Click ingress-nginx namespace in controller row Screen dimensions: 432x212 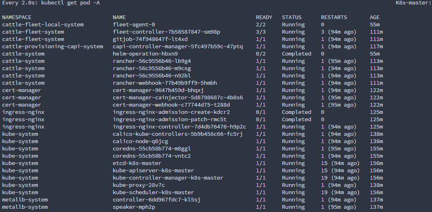point(23,127)
